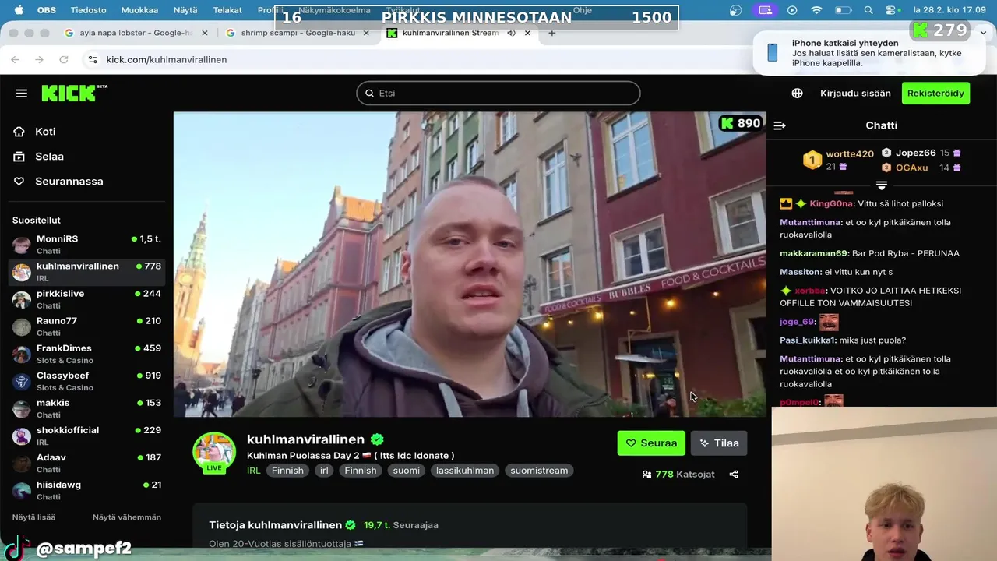Click the verified badge beside channel name

(377, 439)
